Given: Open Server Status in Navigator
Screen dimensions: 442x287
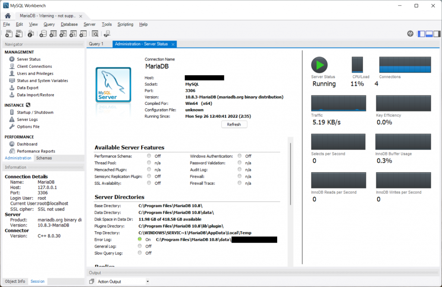Looking at the screenshot, I should coord(28,59).
